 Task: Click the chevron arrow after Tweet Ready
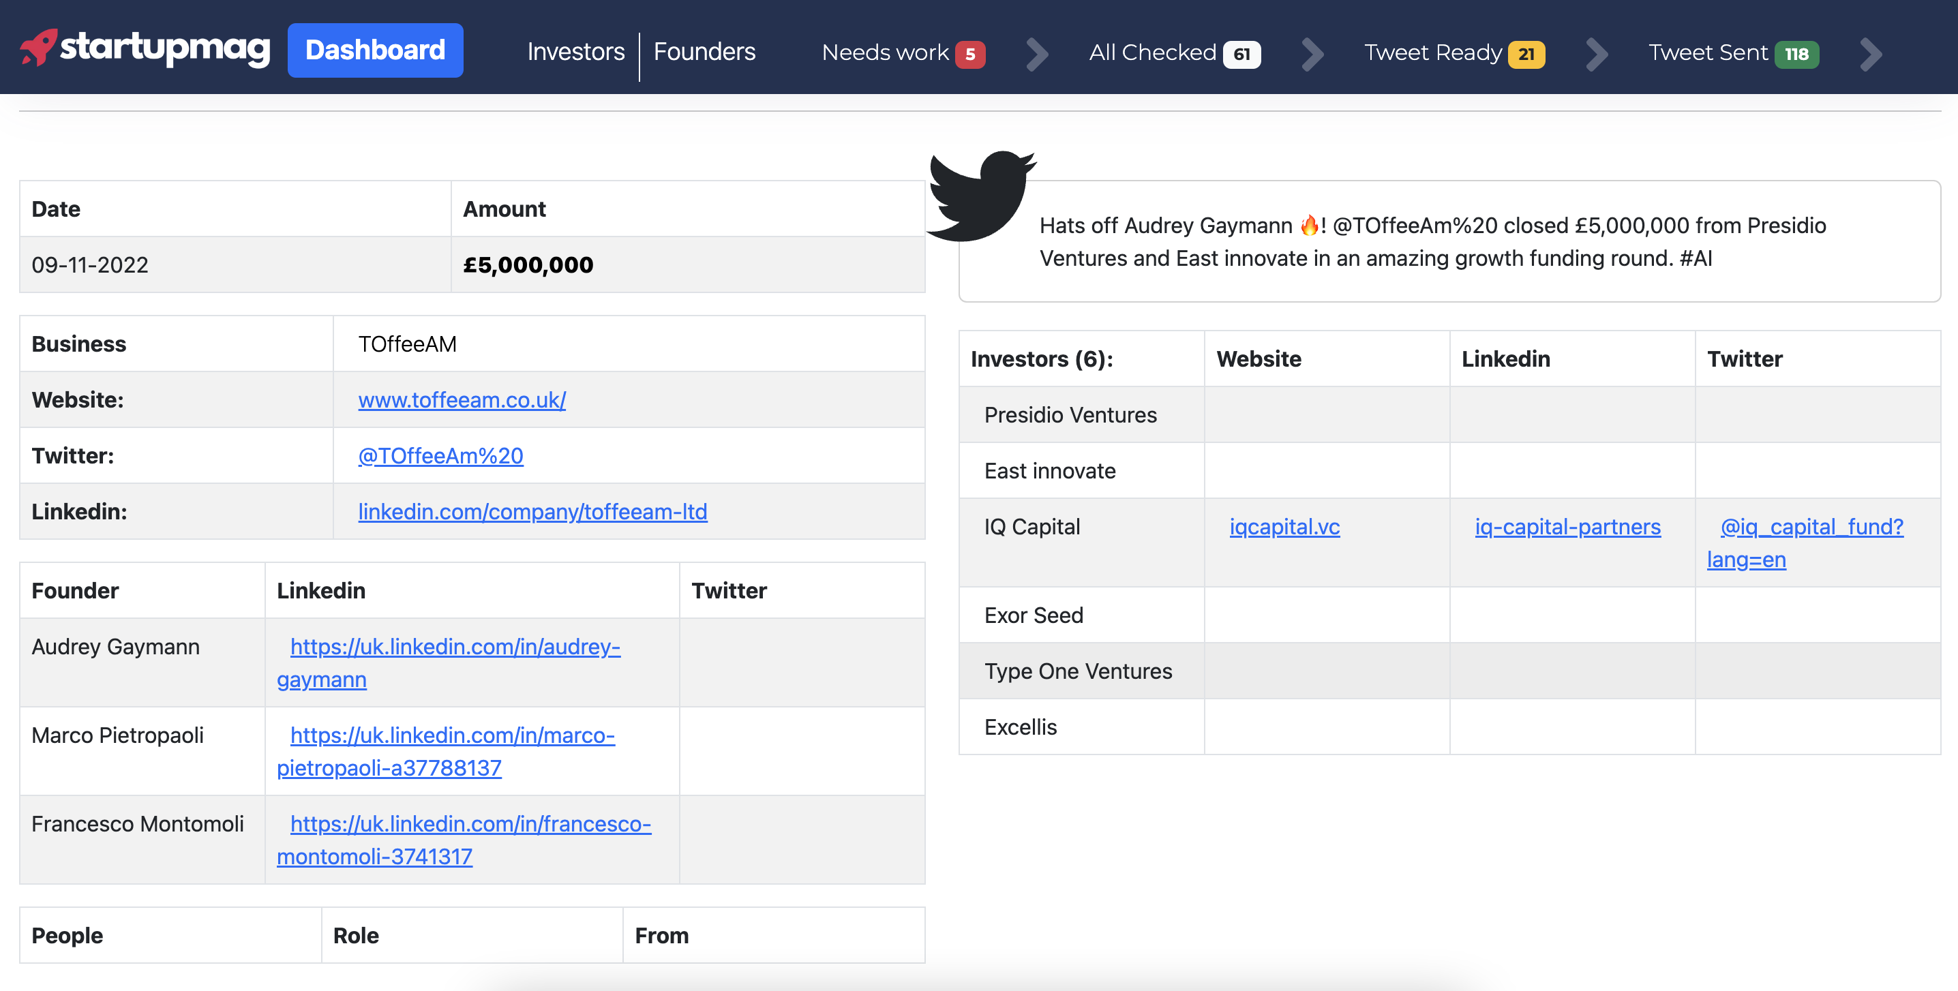(1597, 54)
